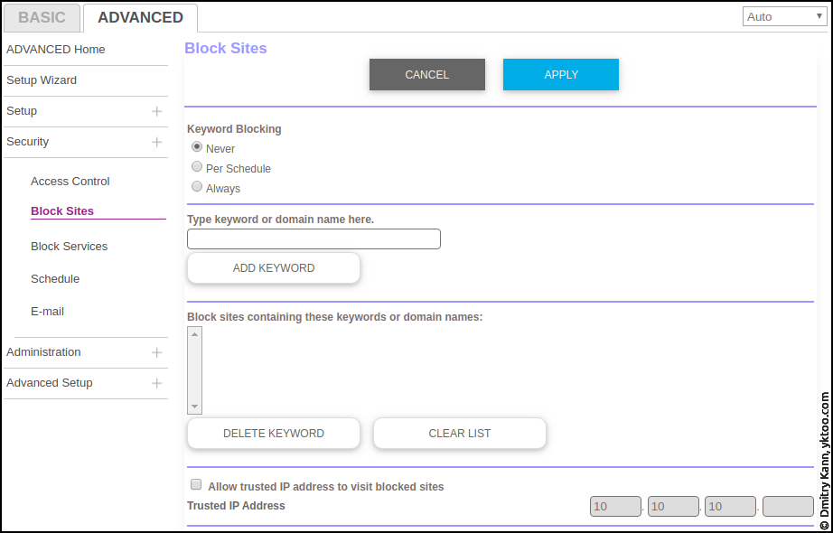Click second Trusted IP Address octet field
This screenshot has width=833, height=533.
click(x=673, y=507)
